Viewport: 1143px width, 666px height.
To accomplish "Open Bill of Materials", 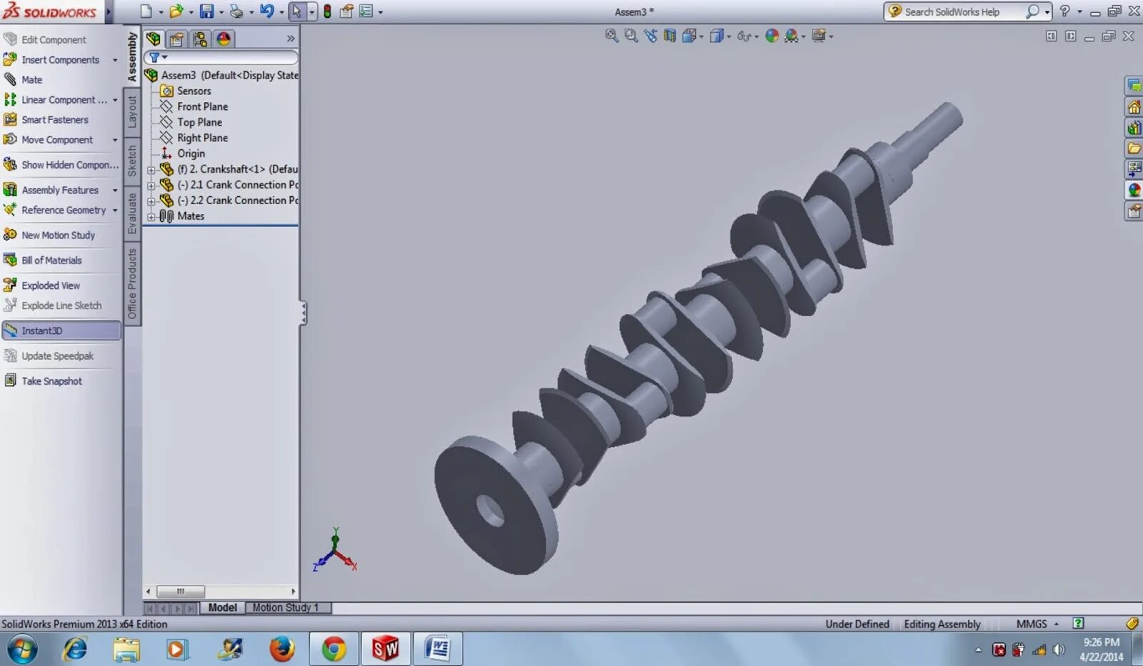I will (51, 260).
